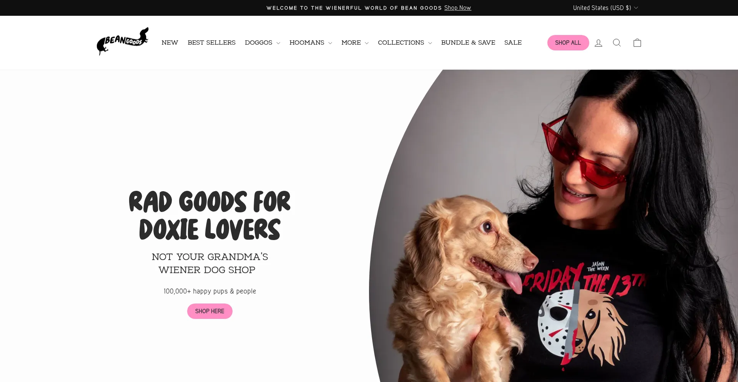Viewport: 738px width, 382px height.
Task: Expand the MORE navigation dropdown
Action: pyautogui.click(x=355, y=43)
